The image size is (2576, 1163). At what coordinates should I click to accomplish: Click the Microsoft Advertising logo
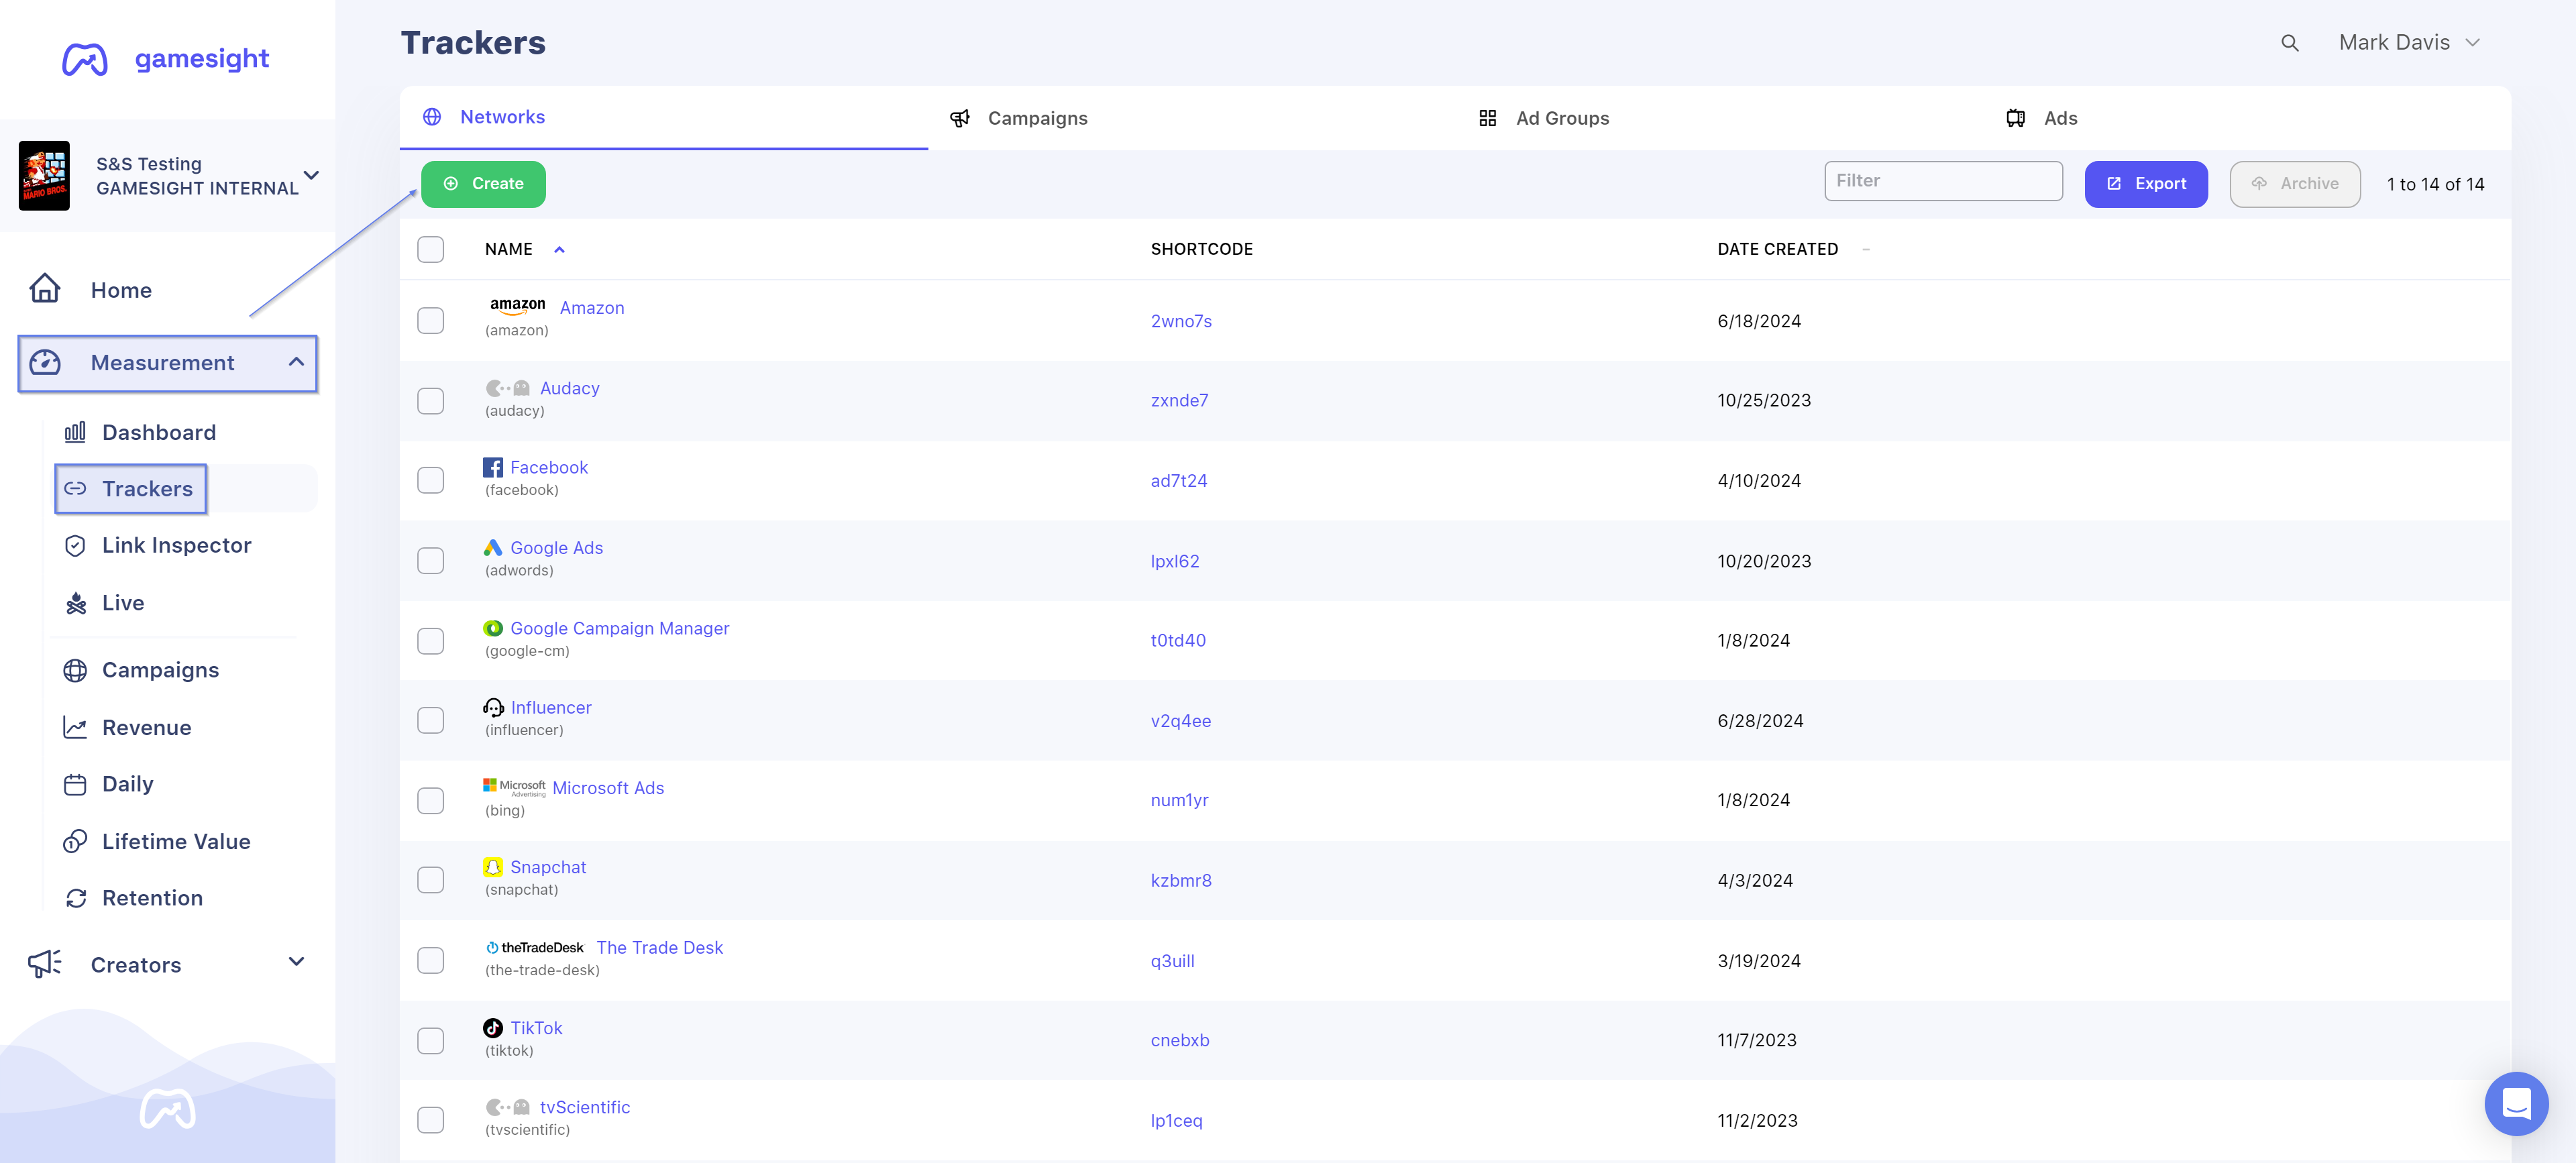[514, 788]
